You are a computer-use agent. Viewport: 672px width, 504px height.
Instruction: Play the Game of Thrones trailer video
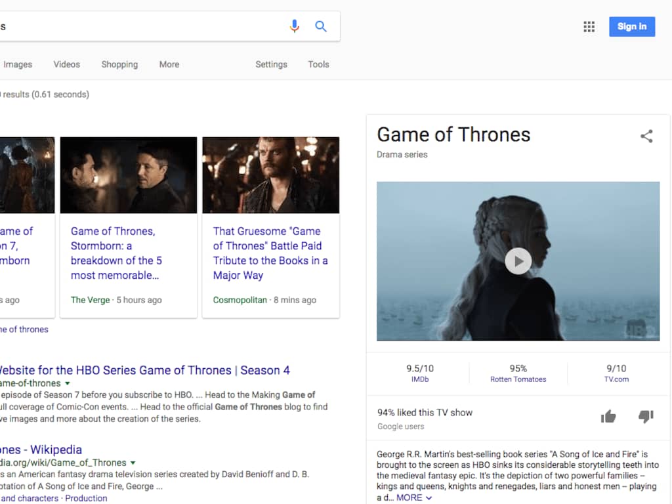pyautogui.click(x=518, y=261)
